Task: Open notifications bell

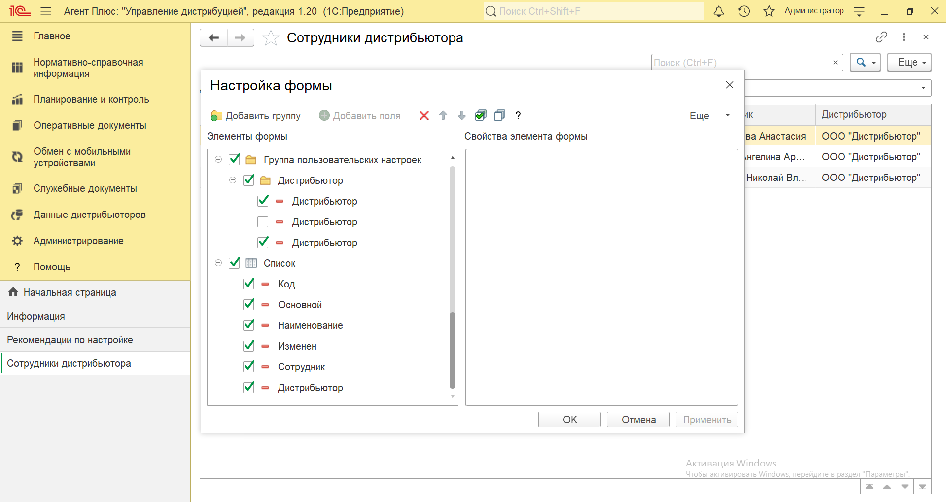Action: coord(719,11)
